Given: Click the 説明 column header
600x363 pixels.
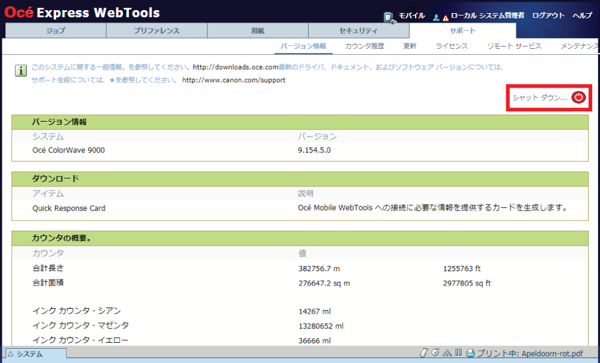Looking at the screenshot, I should click(305, 194).
